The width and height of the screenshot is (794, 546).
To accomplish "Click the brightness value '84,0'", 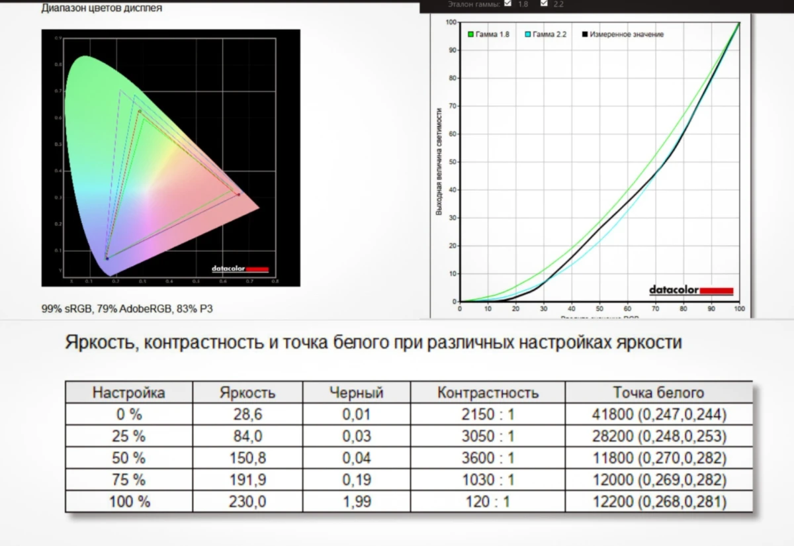I will click(x=247, y=436).
